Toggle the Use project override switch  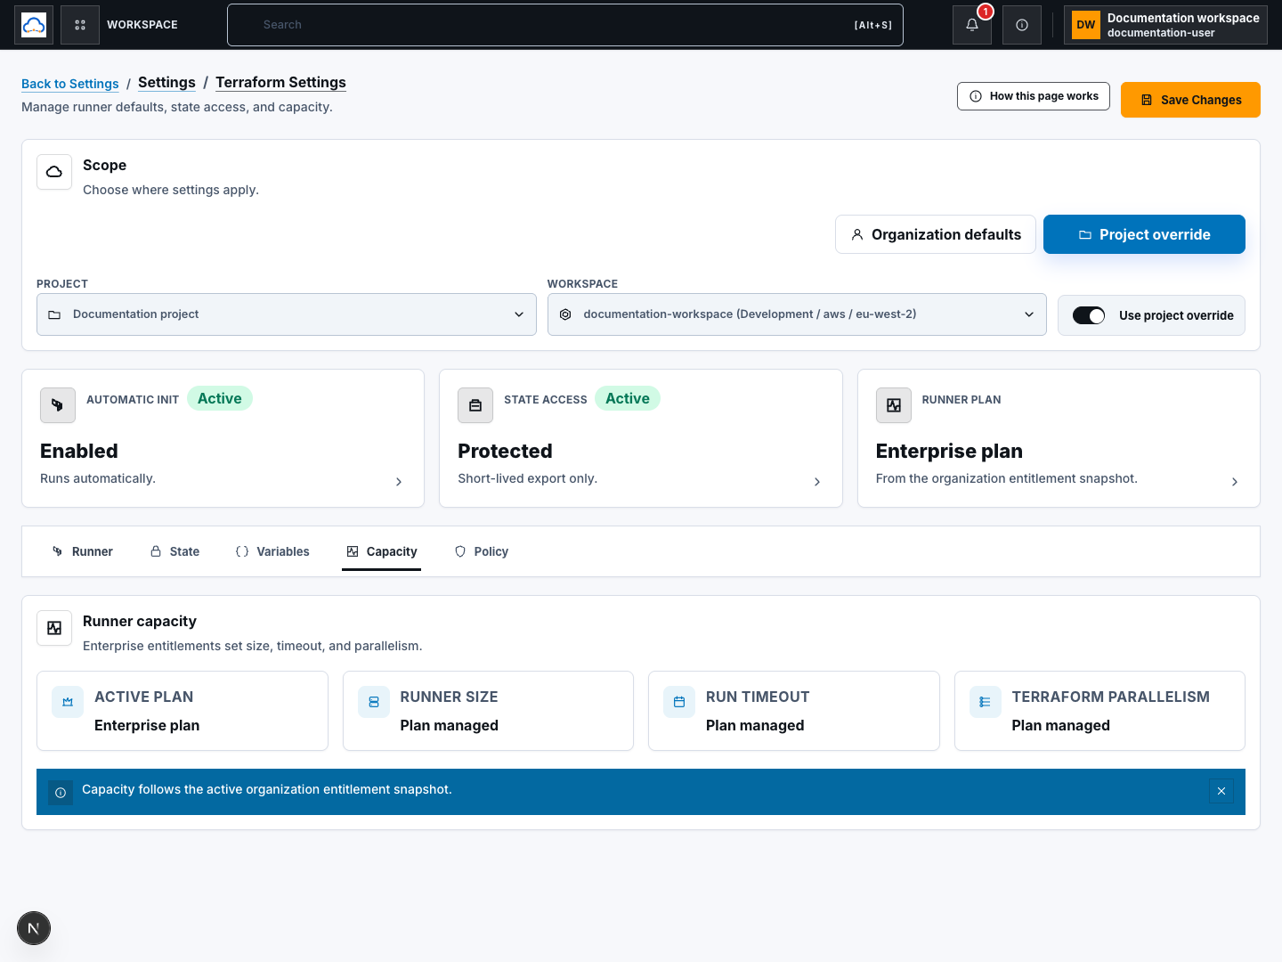pyautogui.click(x=1089, y=315)
